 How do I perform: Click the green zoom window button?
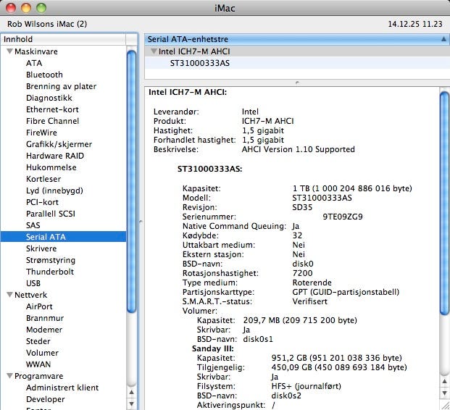point(40,7)
